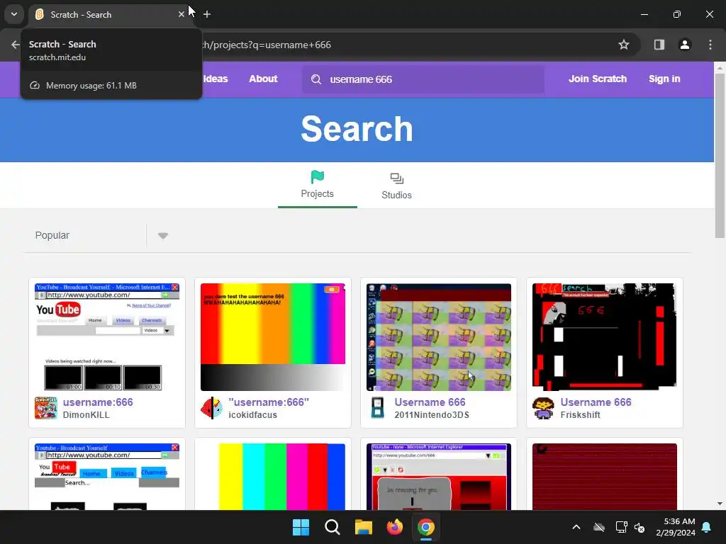The height and width of the screenshot is (544, 726).
Task: Click the page vertical scrollbar thumb
Action: click(720, 155)
